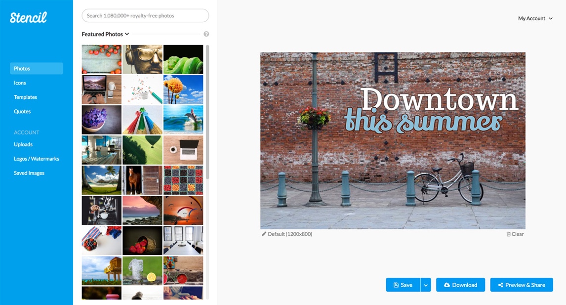This screenshot has height=305, width=566.
Task: Collapse the Featured Photos category chevron
Action: click(127, 34)
